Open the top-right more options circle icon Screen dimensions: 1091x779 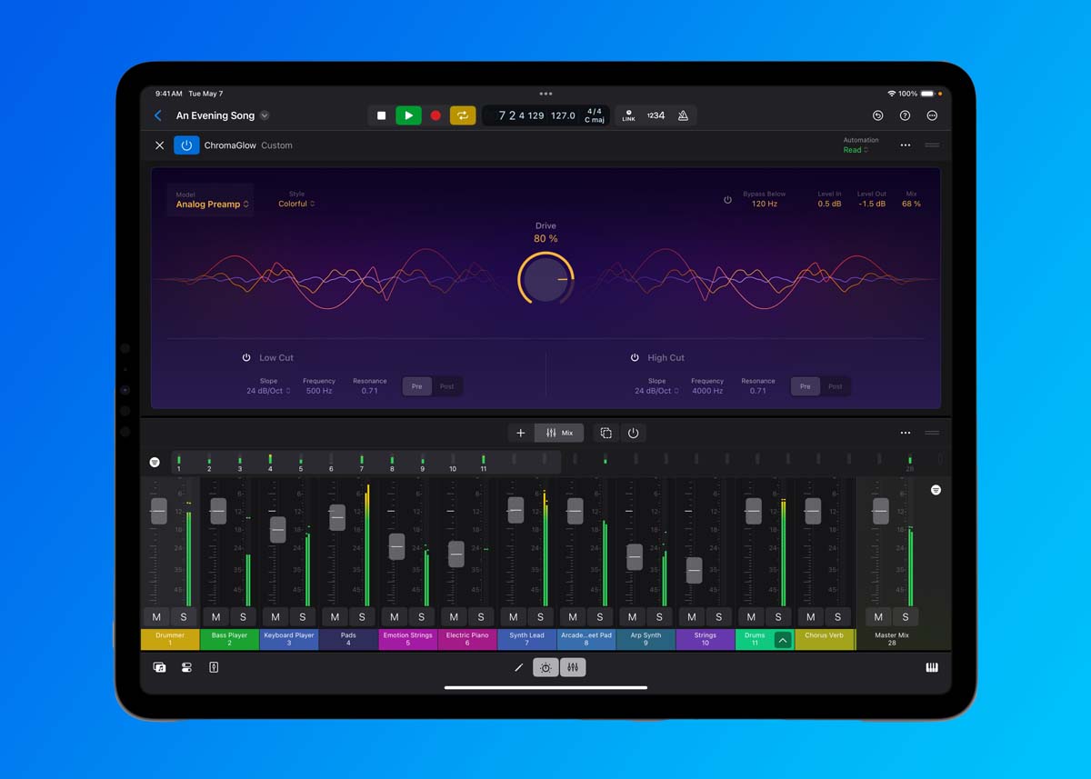932,115
